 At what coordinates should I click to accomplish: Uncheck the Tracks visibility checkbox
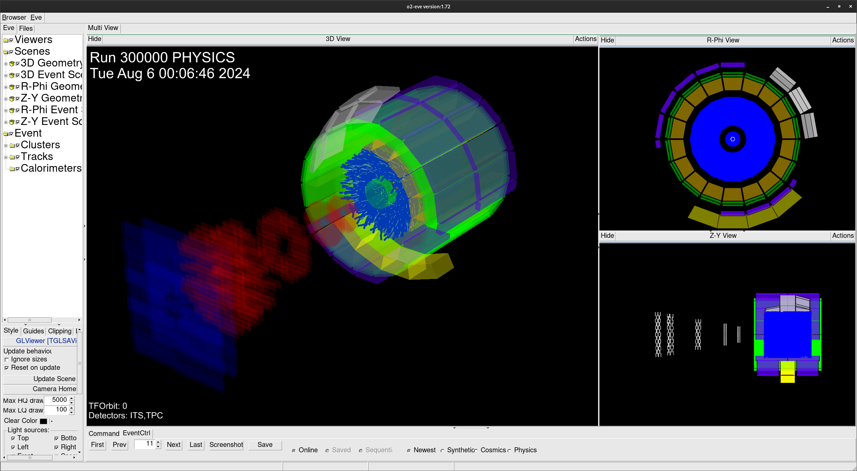18,157
